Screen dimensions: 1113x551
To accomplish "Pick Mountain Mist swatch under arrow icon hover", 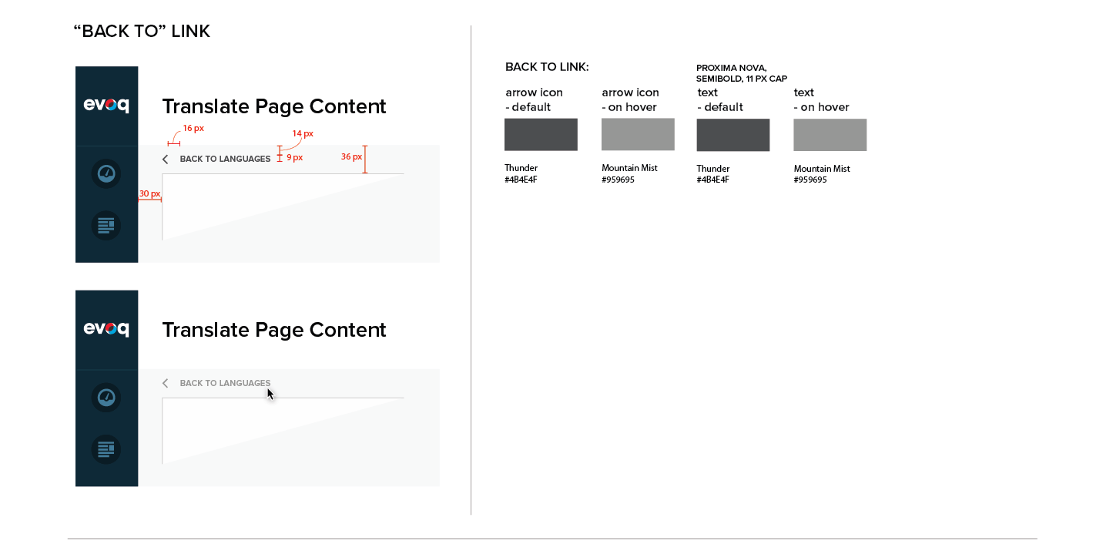I will pyautogui.click(x=638, y=135).
